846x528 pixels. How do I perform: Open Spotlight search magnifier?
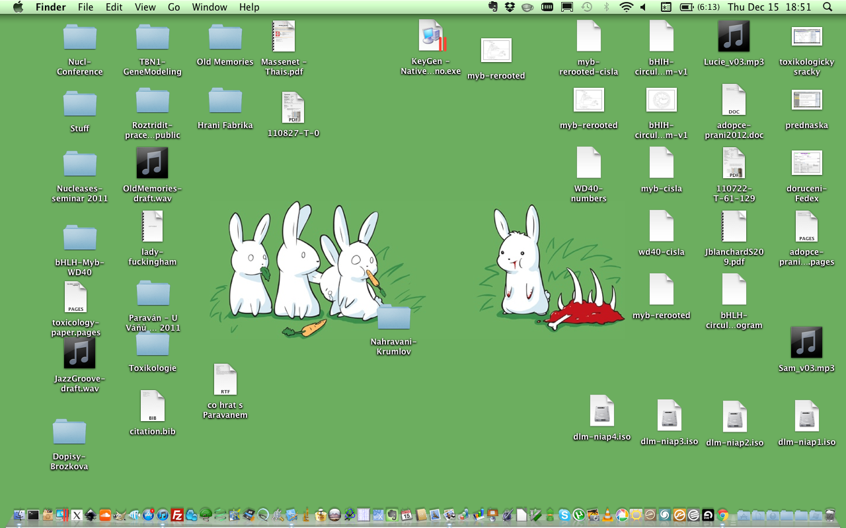827,7
